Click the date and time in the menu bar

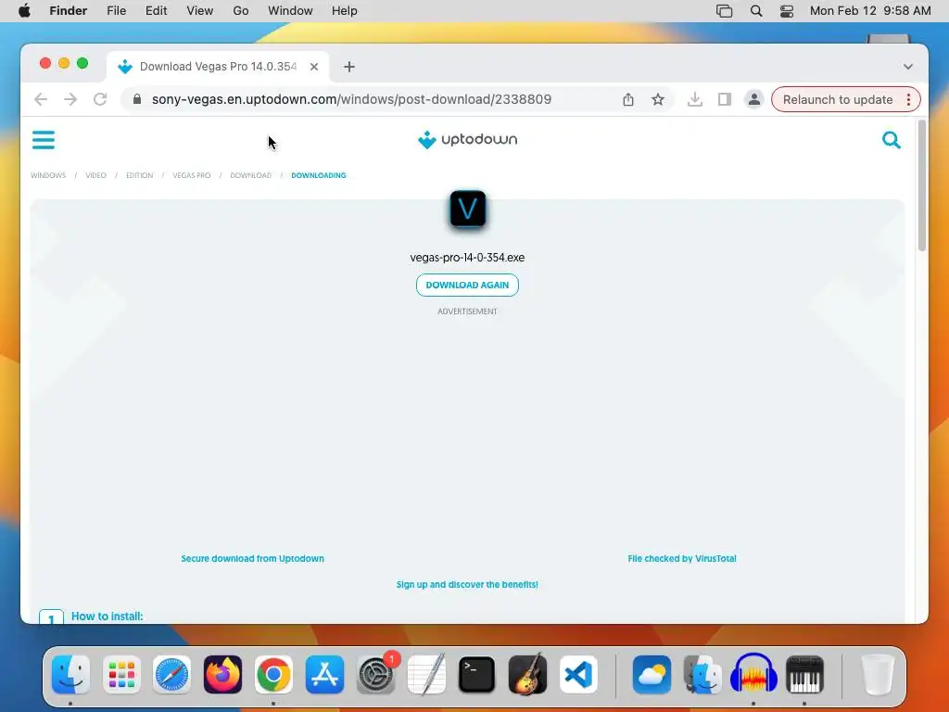click(870, 11)
